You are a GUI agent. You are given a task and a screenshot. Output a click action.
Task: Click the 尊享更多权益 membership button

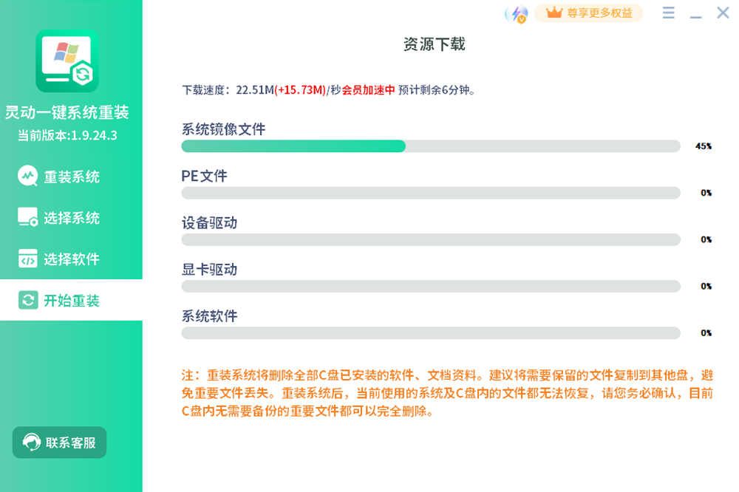[x=589, y=13]
